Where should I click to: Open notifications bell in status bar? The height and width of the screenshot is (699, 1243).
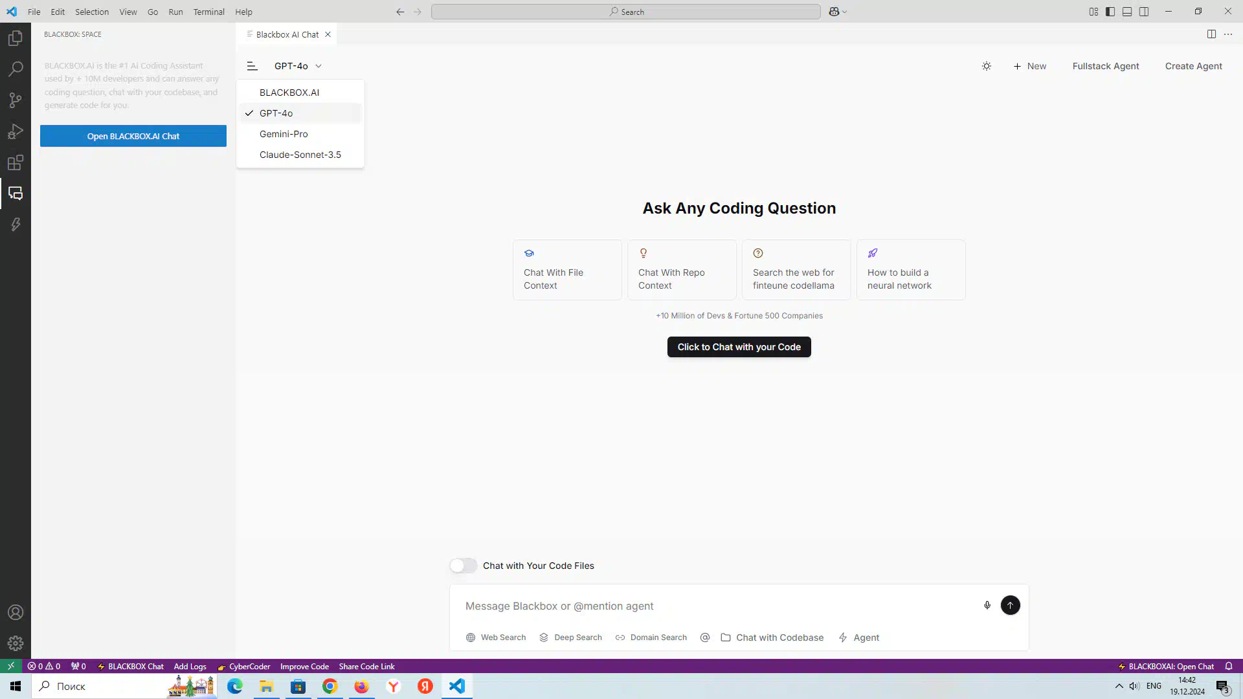click(x=1229, y=666)
